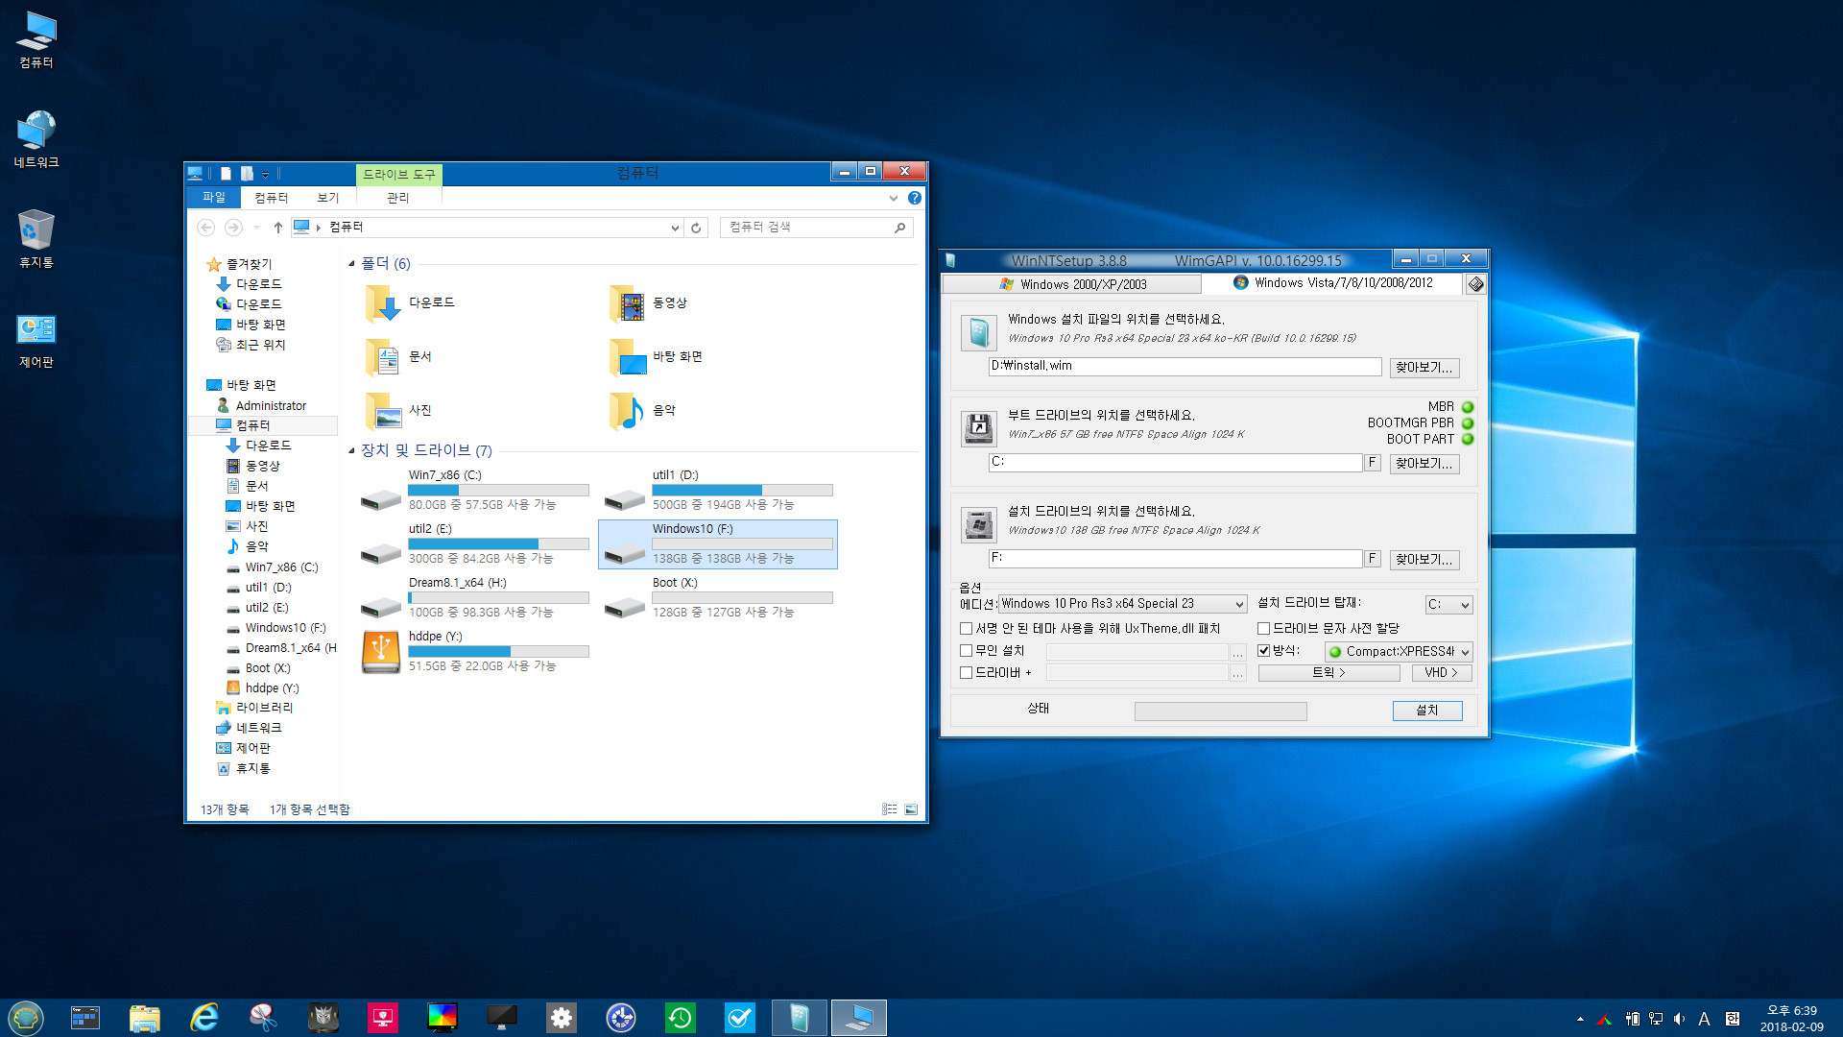Open the quick access toolbar customize arrow
1843x1037 pixels.
pyautogui.click(x=266, y=175)
